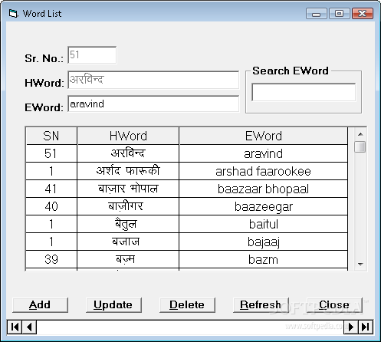
Task: Click the SN cell showing 41
Action: point(51,189)
